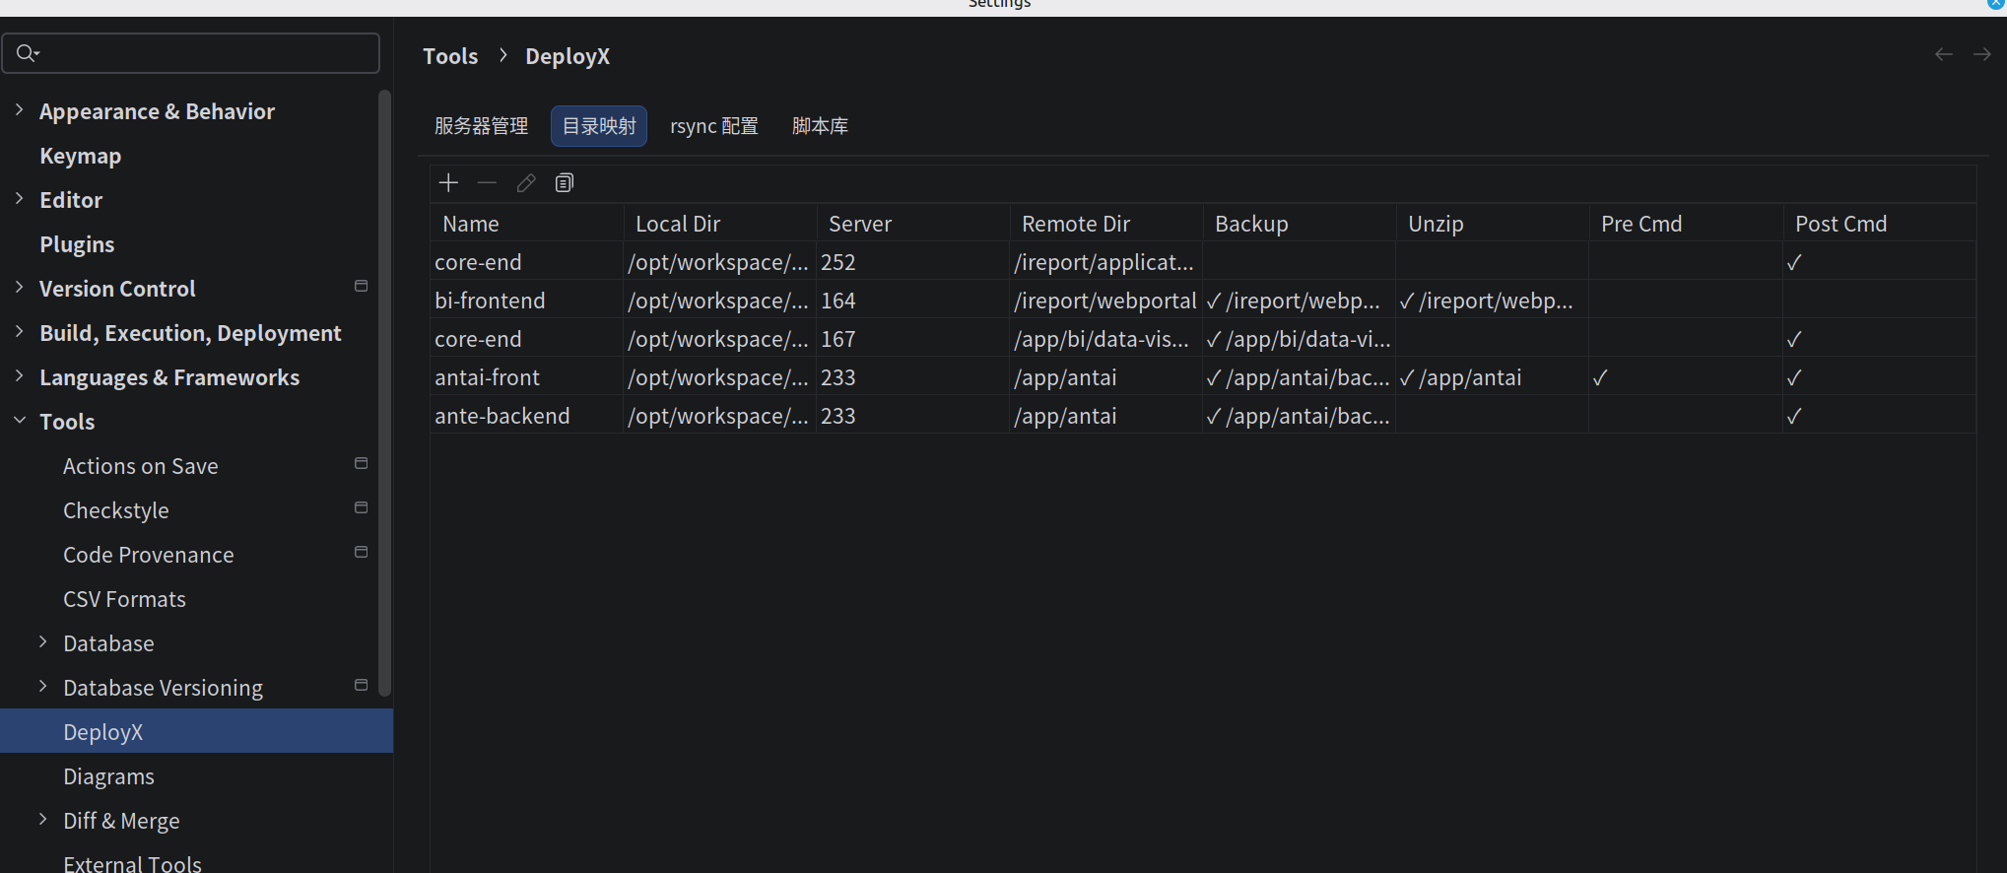The height and width of the screenshot is (873, 2007).
Task: Select the 目录映射 tab
Action: coord(599,126)
